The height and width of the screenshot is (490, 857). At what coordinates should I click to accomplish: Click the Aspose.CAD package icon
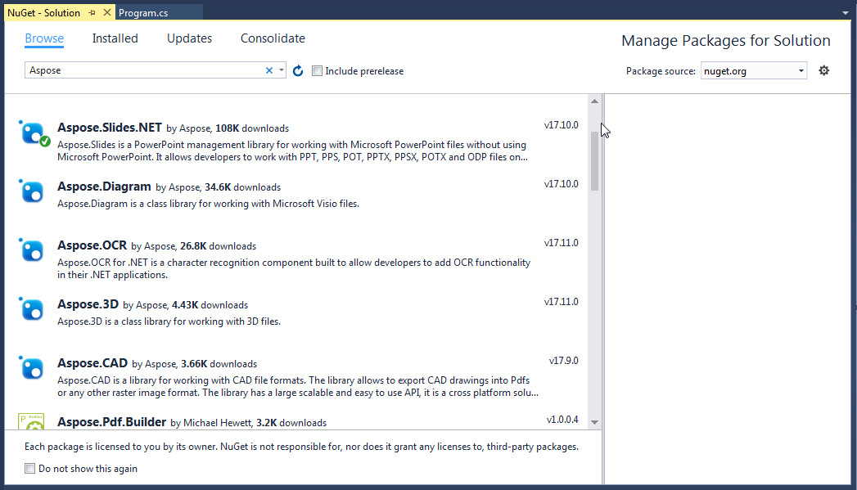click(32, 368)
